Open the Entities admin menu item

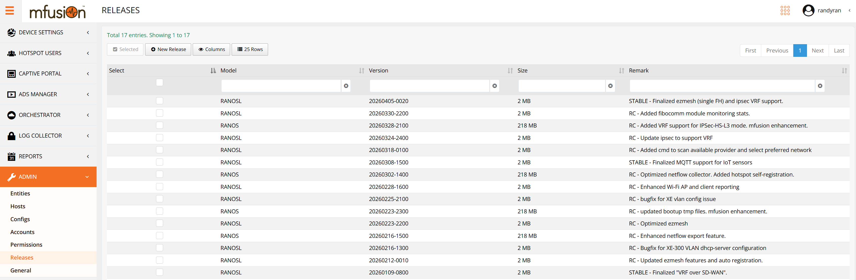coord(20,193)
